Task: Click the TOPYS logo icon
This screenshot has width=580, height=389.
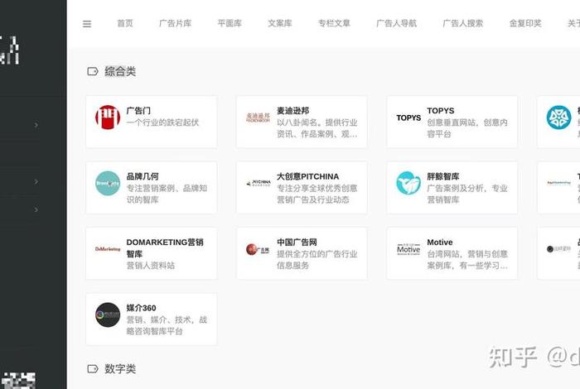Action: [408, 118]
